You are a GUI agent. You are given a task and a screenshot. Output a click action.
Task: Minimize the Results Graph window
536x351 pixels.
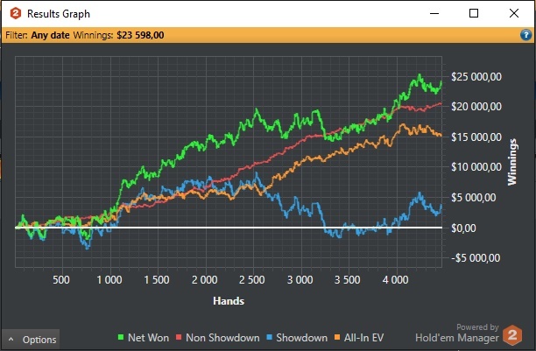pyautogui.click(x=434, y=14)
